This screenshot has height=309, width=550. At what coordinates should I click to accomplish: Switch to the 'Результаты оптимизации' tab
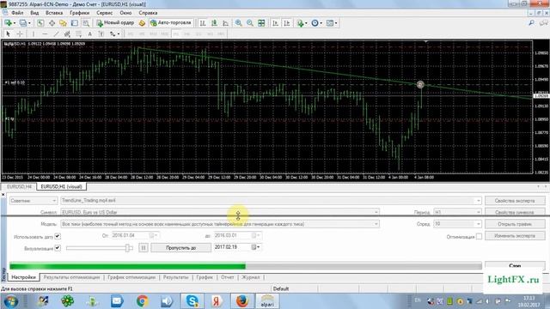click(x=71, y=277)
